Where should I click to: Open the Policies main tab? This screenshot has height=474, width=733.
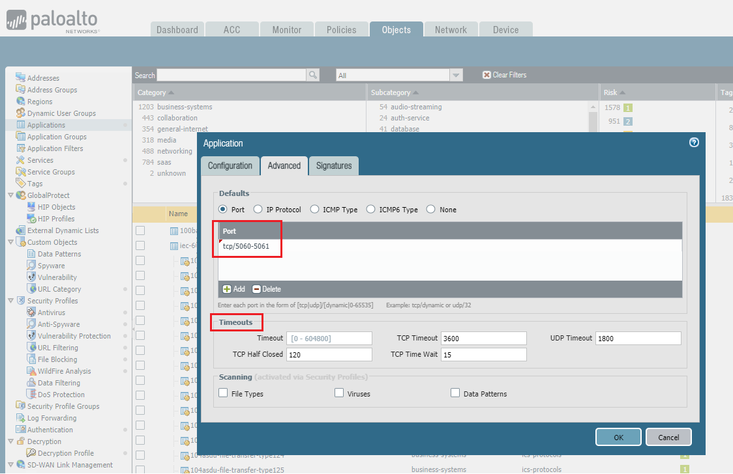(341, 29)
